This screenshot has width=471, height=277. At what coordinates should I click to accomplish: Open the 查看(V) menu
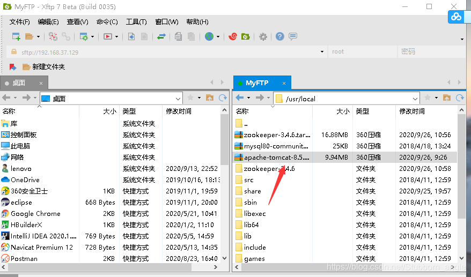77,22
